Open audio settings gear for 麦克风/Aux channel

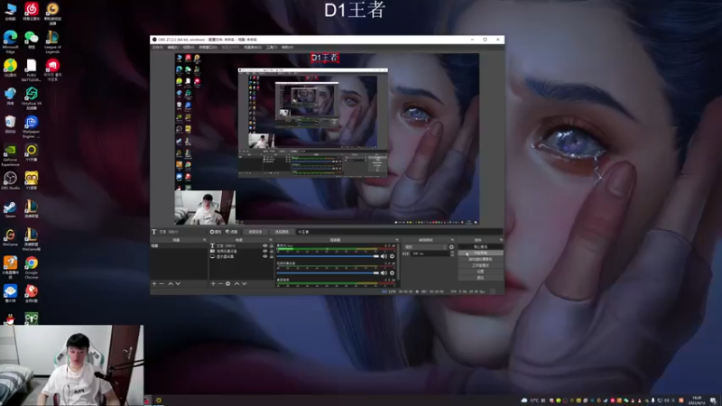[x=393, y=256]
